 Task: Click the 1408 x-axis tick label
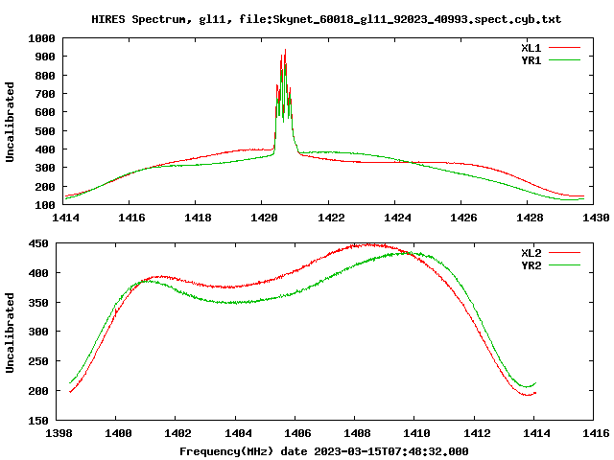click(357, 433)
